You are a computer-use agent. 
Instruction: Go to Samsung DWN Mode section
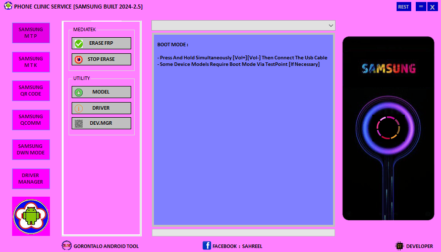click(31, 149)
